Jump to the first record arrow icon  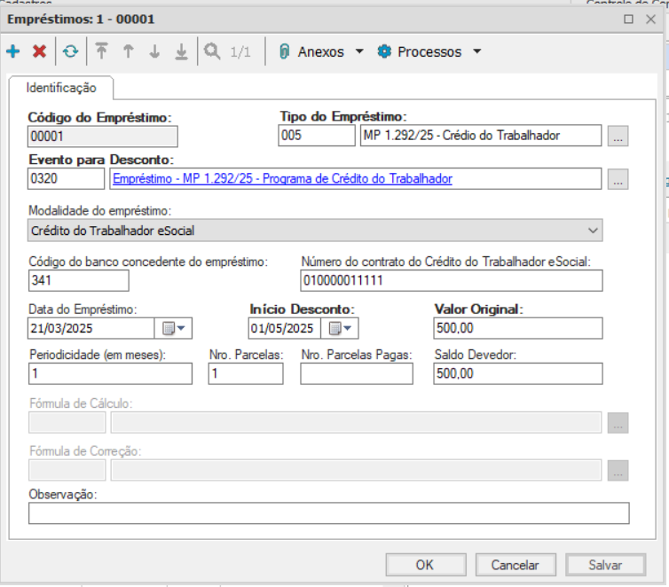tap(101, 51)
